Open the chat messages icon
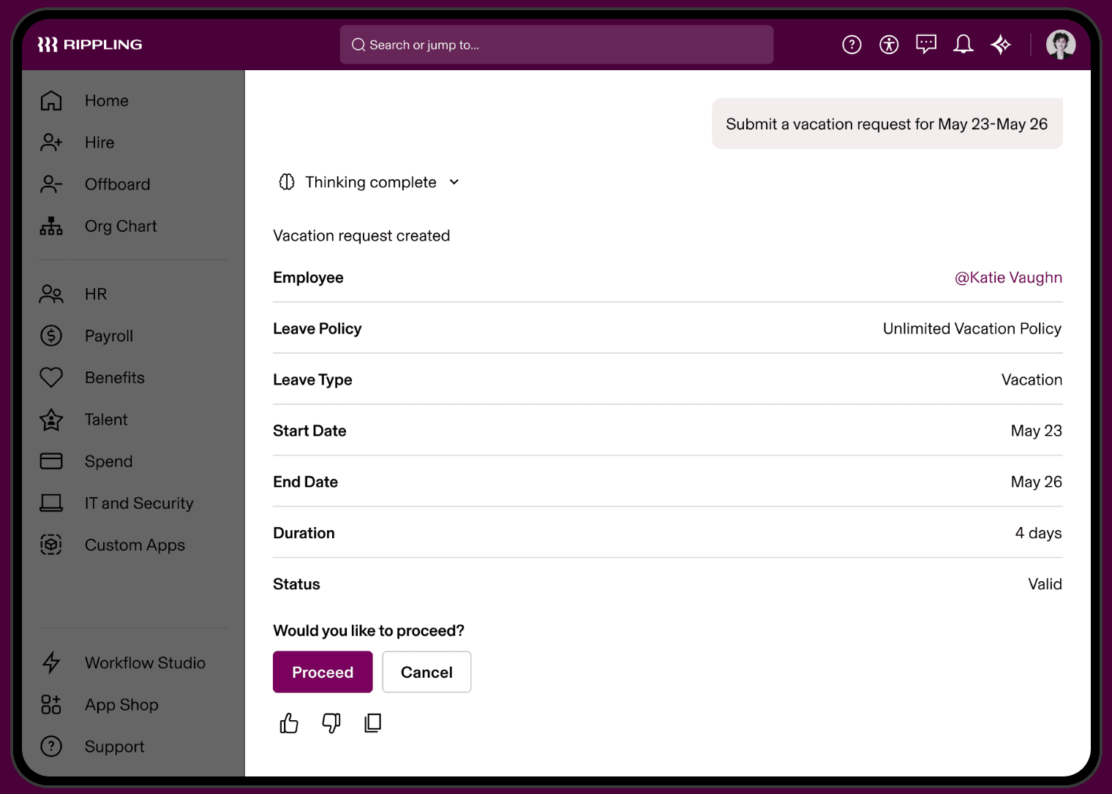1112x794 pixels. 926,45
